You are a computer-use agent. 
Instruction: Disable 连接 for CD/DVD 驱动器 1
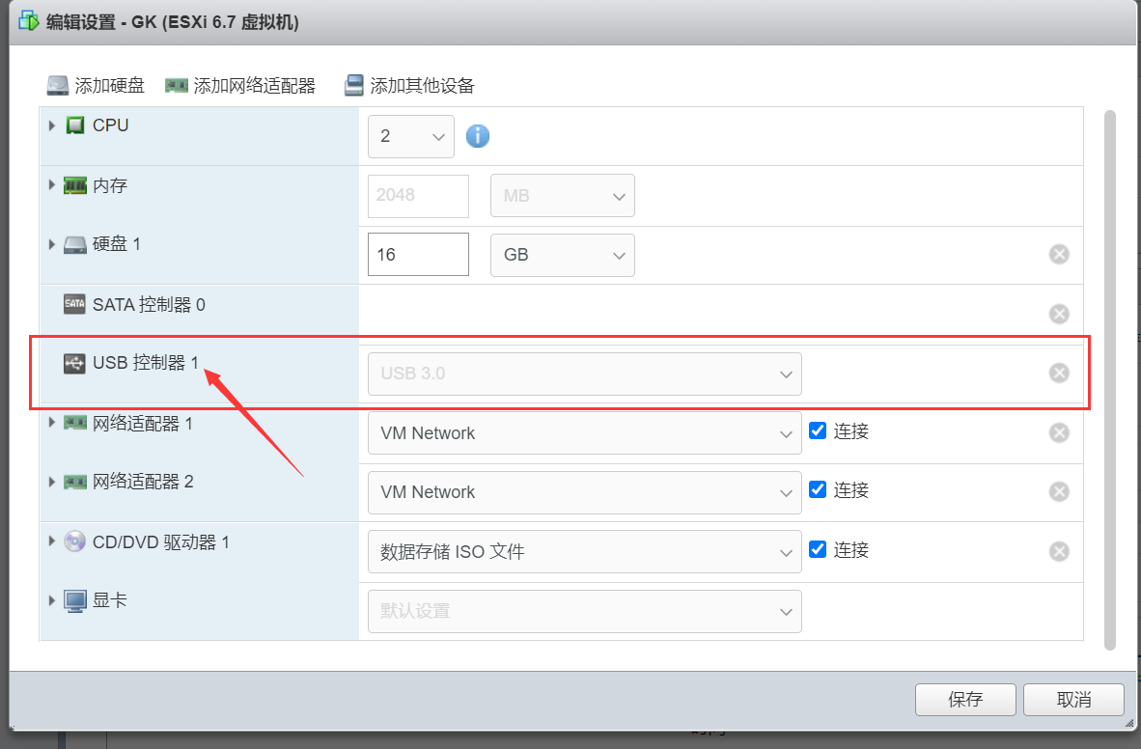click(818, 550)
